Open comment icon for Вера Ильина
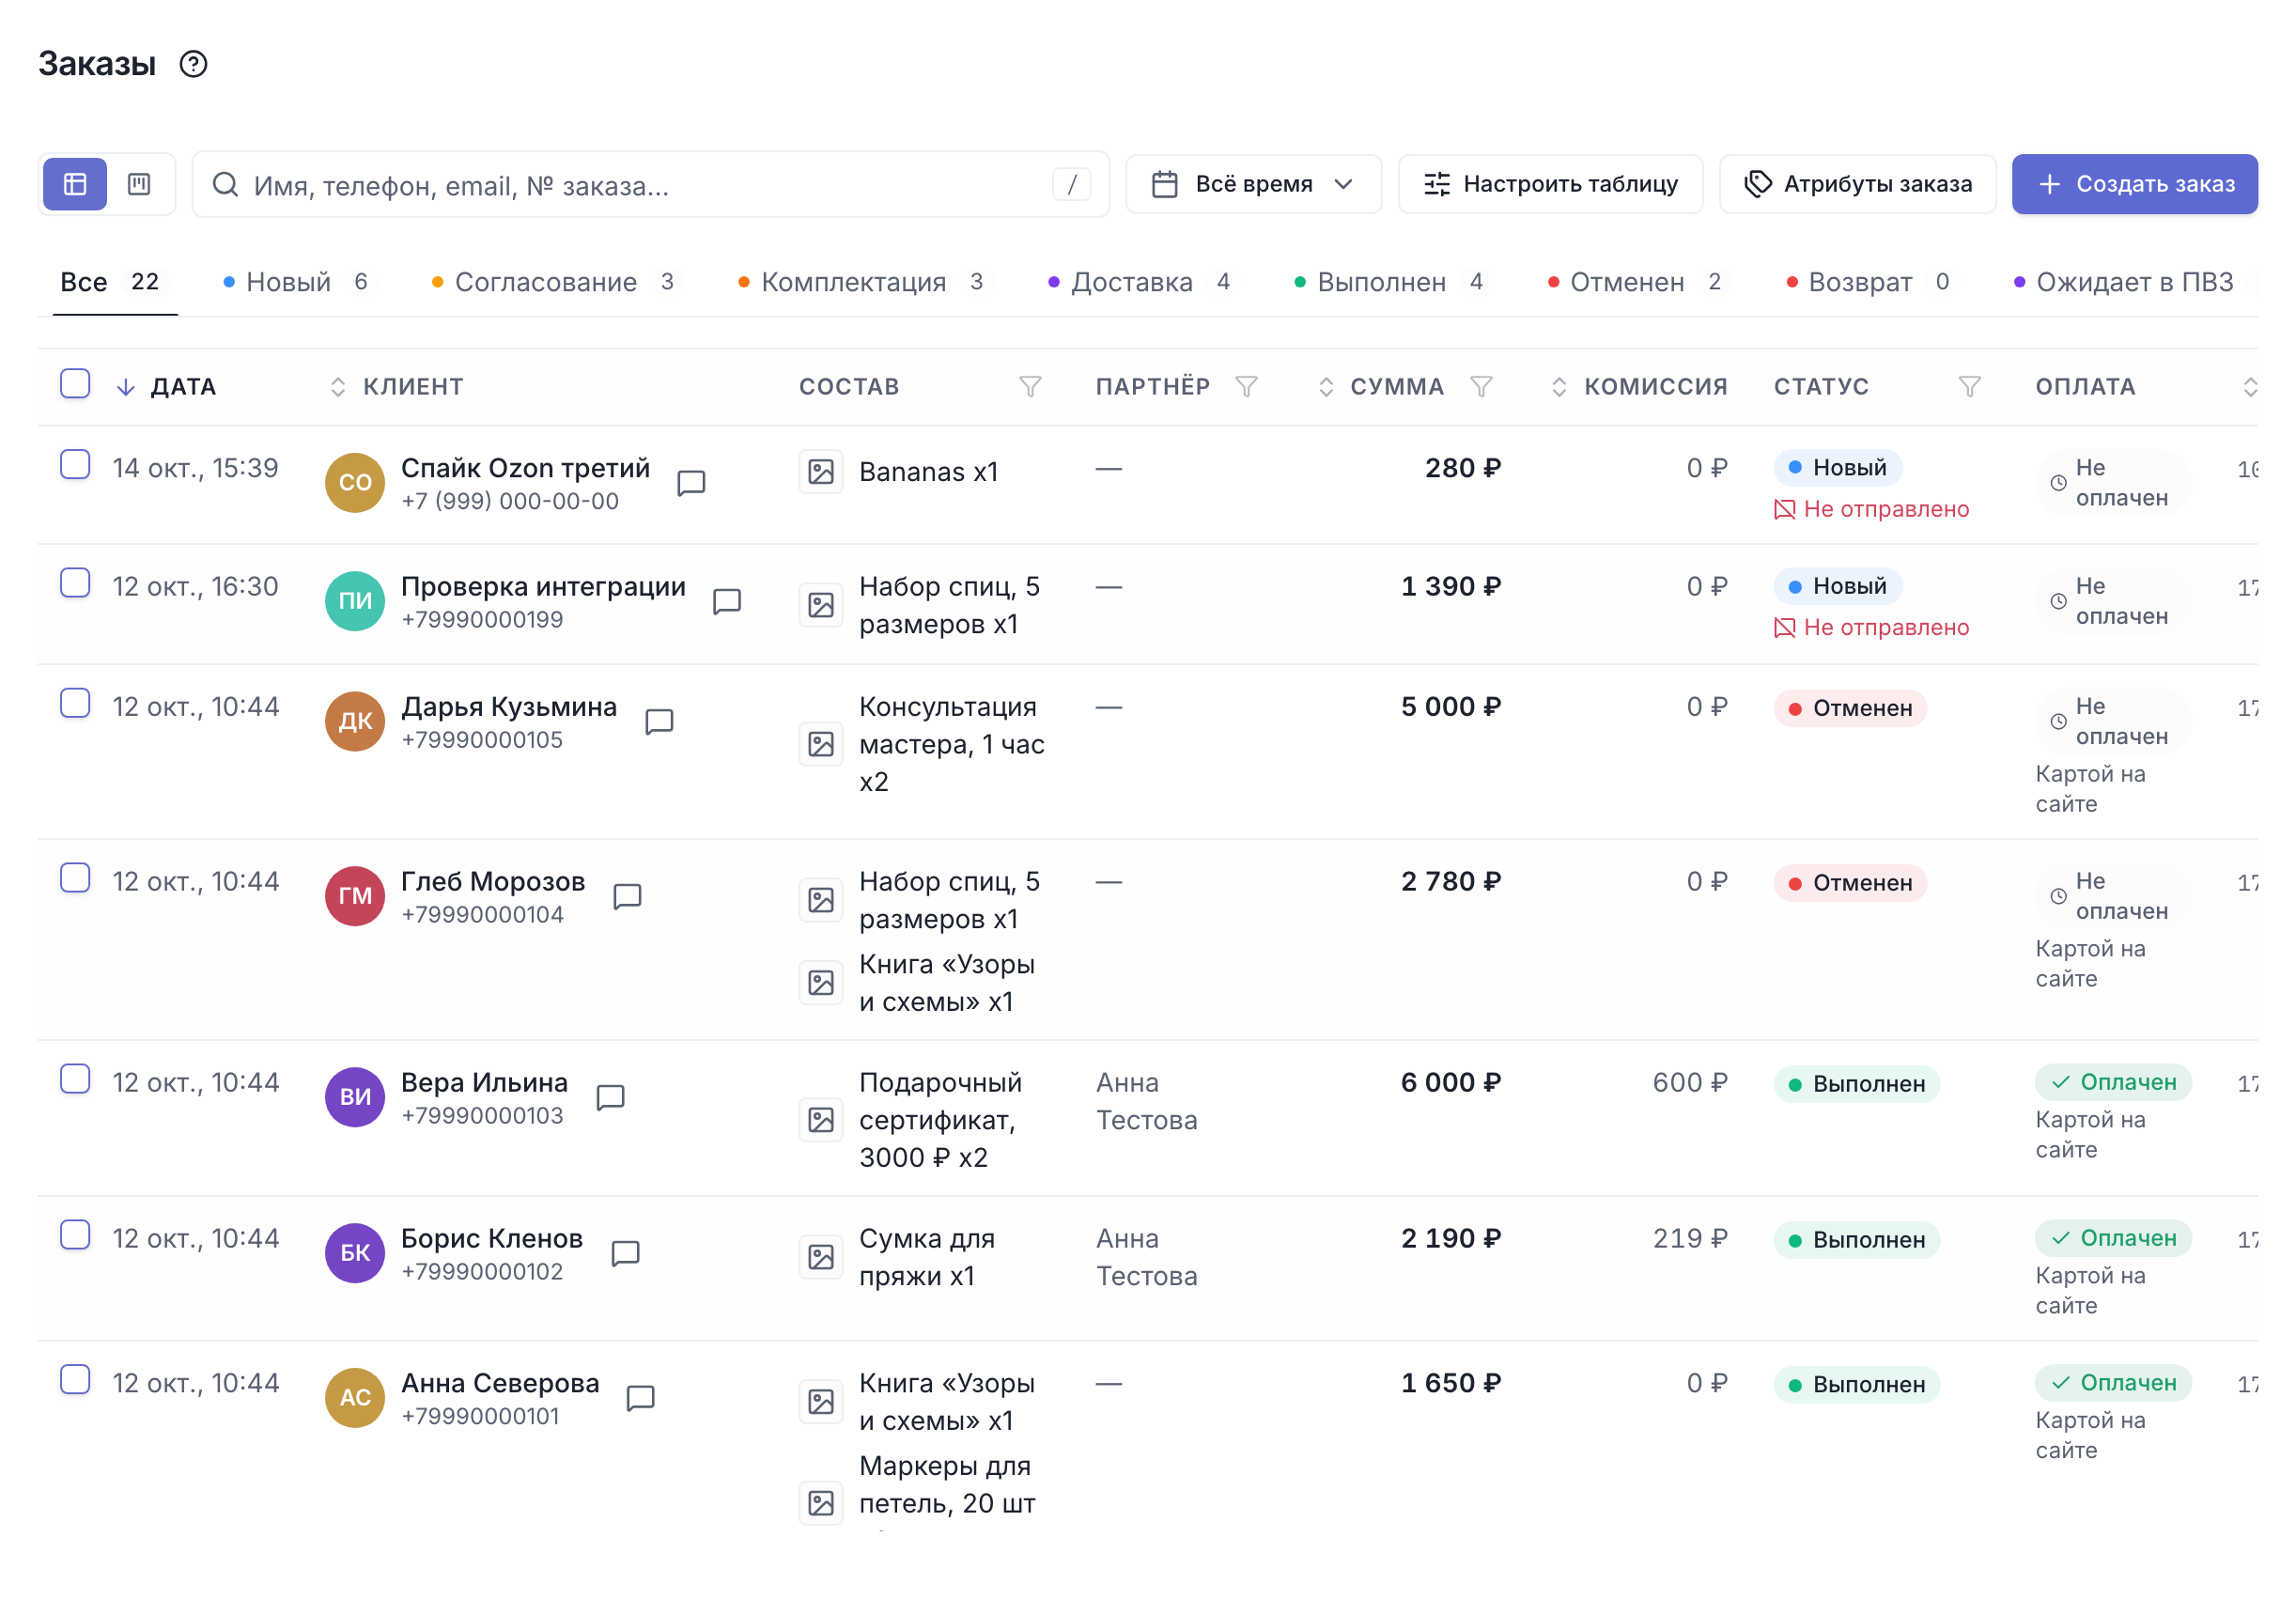2296x1599 pixels. click(x=610, y=1097)
